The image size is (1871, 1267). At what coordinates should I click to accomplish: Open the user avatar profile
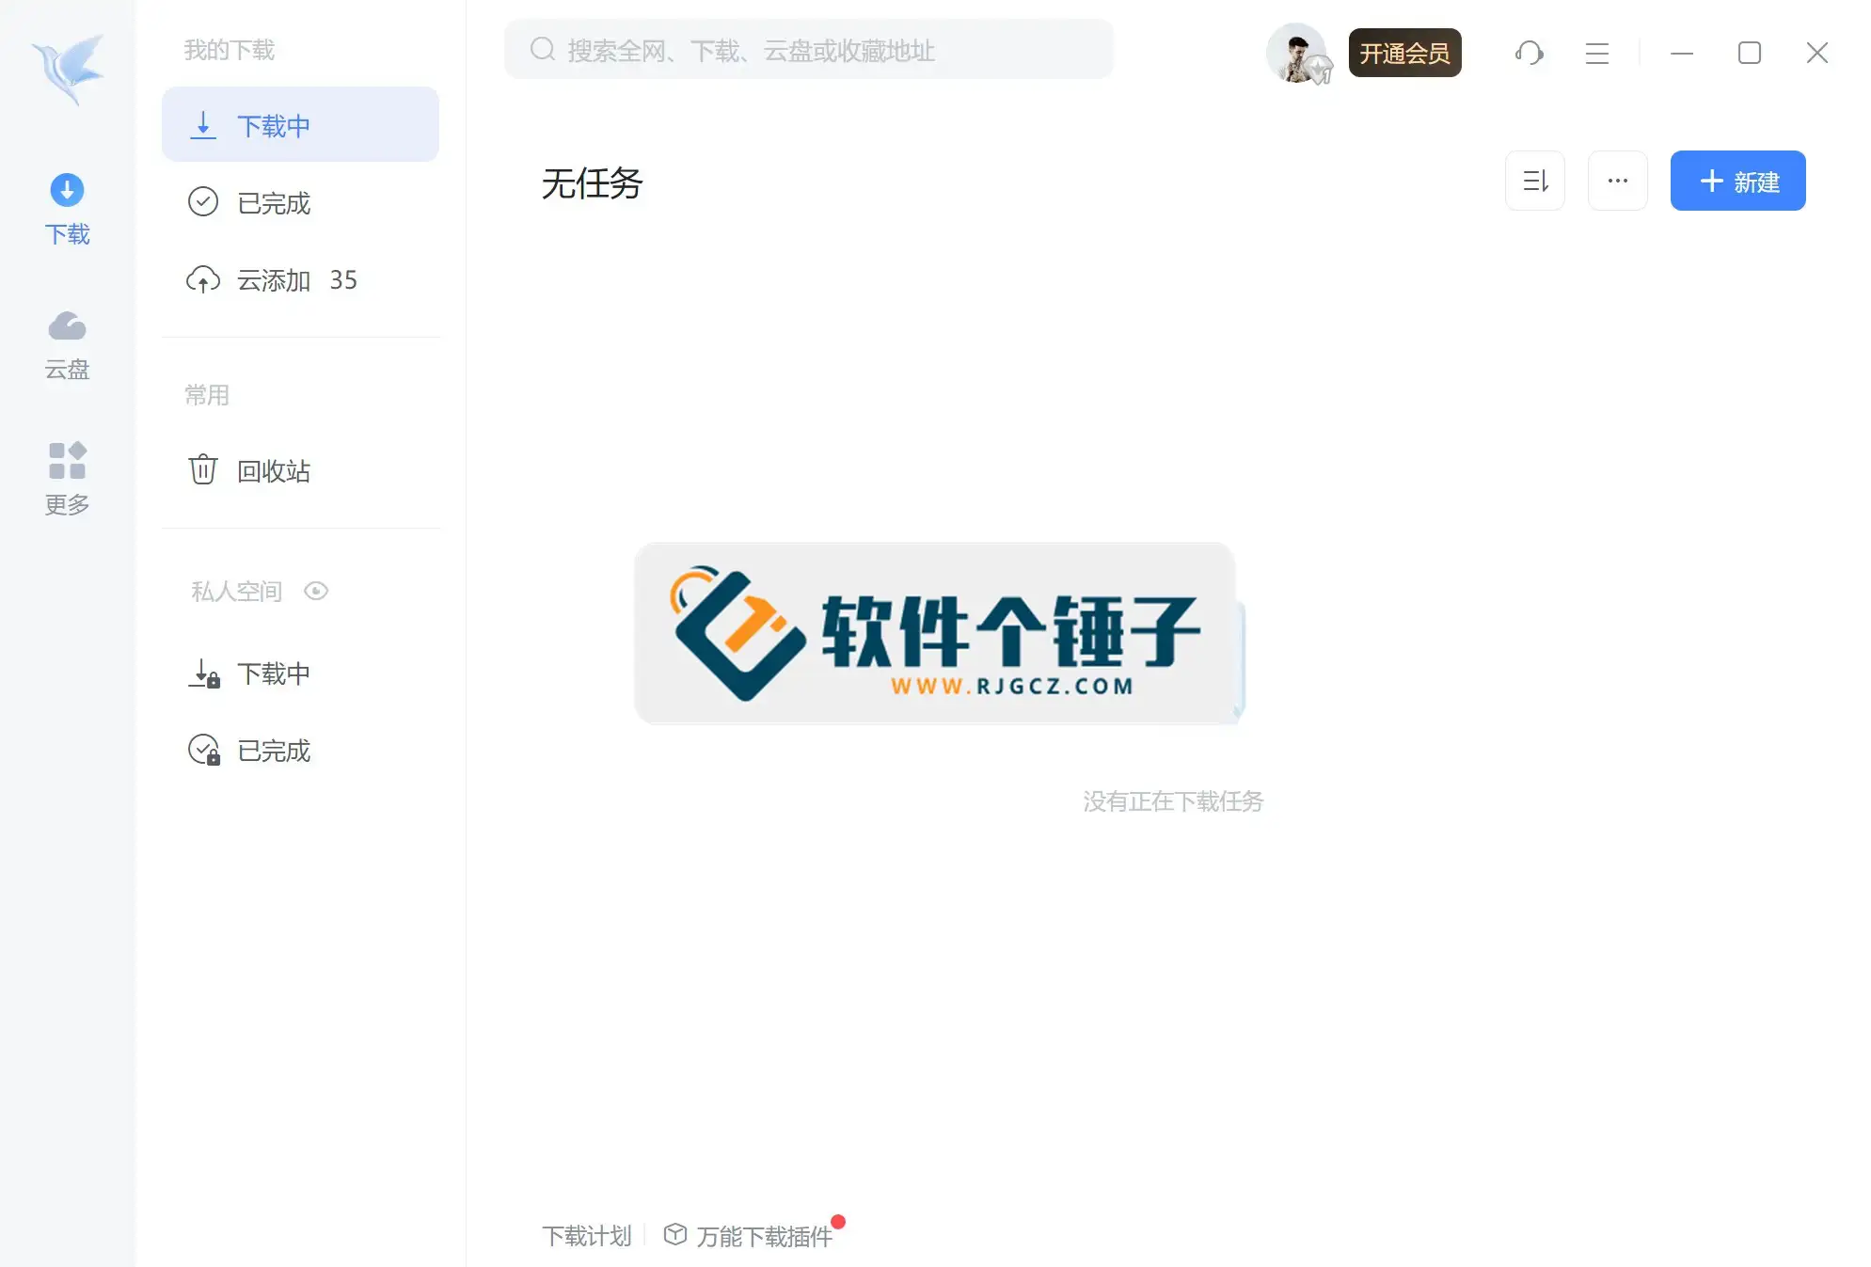coord(1298,54)
